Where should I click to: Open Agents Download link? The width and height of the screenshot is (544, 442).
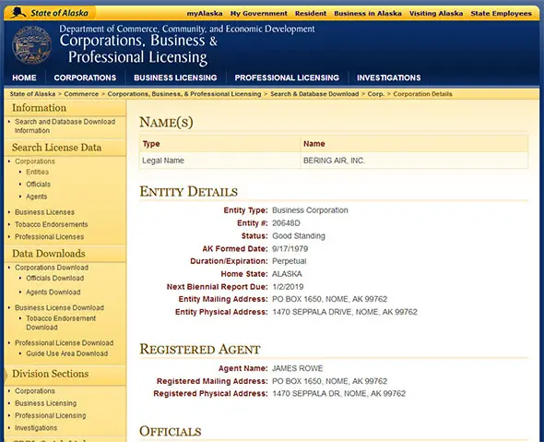(x=53, y=293)
